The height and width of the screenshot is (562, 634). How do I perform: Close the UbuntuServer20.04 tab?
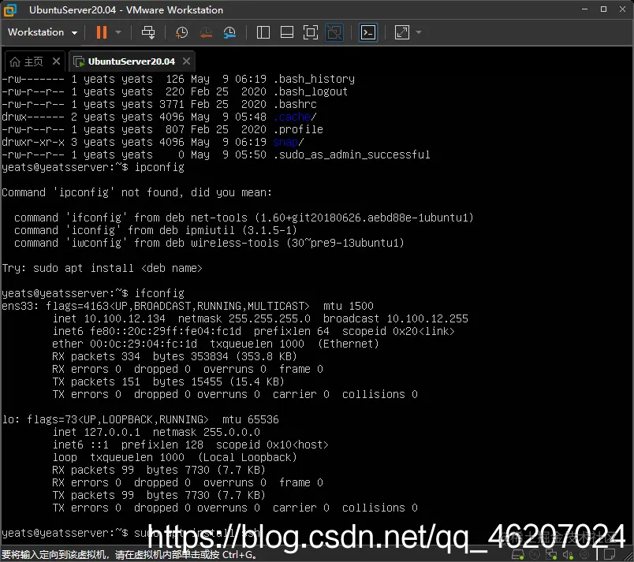pyautogui.click(x=186, y=61)
